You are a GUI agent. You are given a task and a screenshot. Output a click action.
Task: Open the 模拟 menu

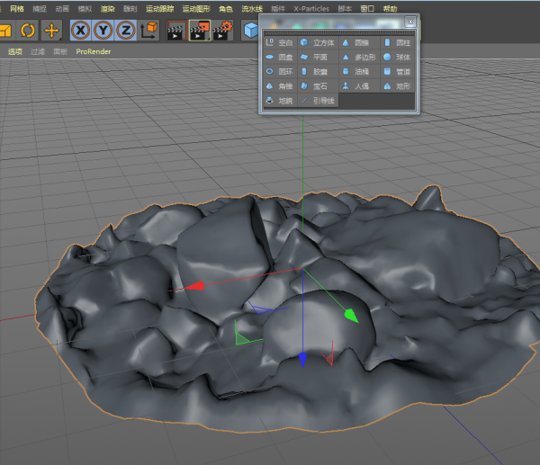point(85,9)
